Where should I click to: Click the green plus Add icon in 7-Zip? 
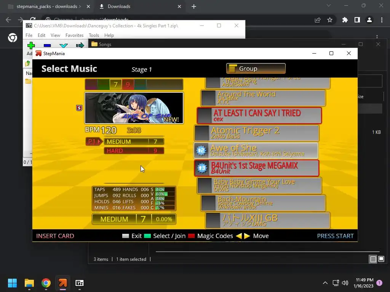(x=31, y=45)
